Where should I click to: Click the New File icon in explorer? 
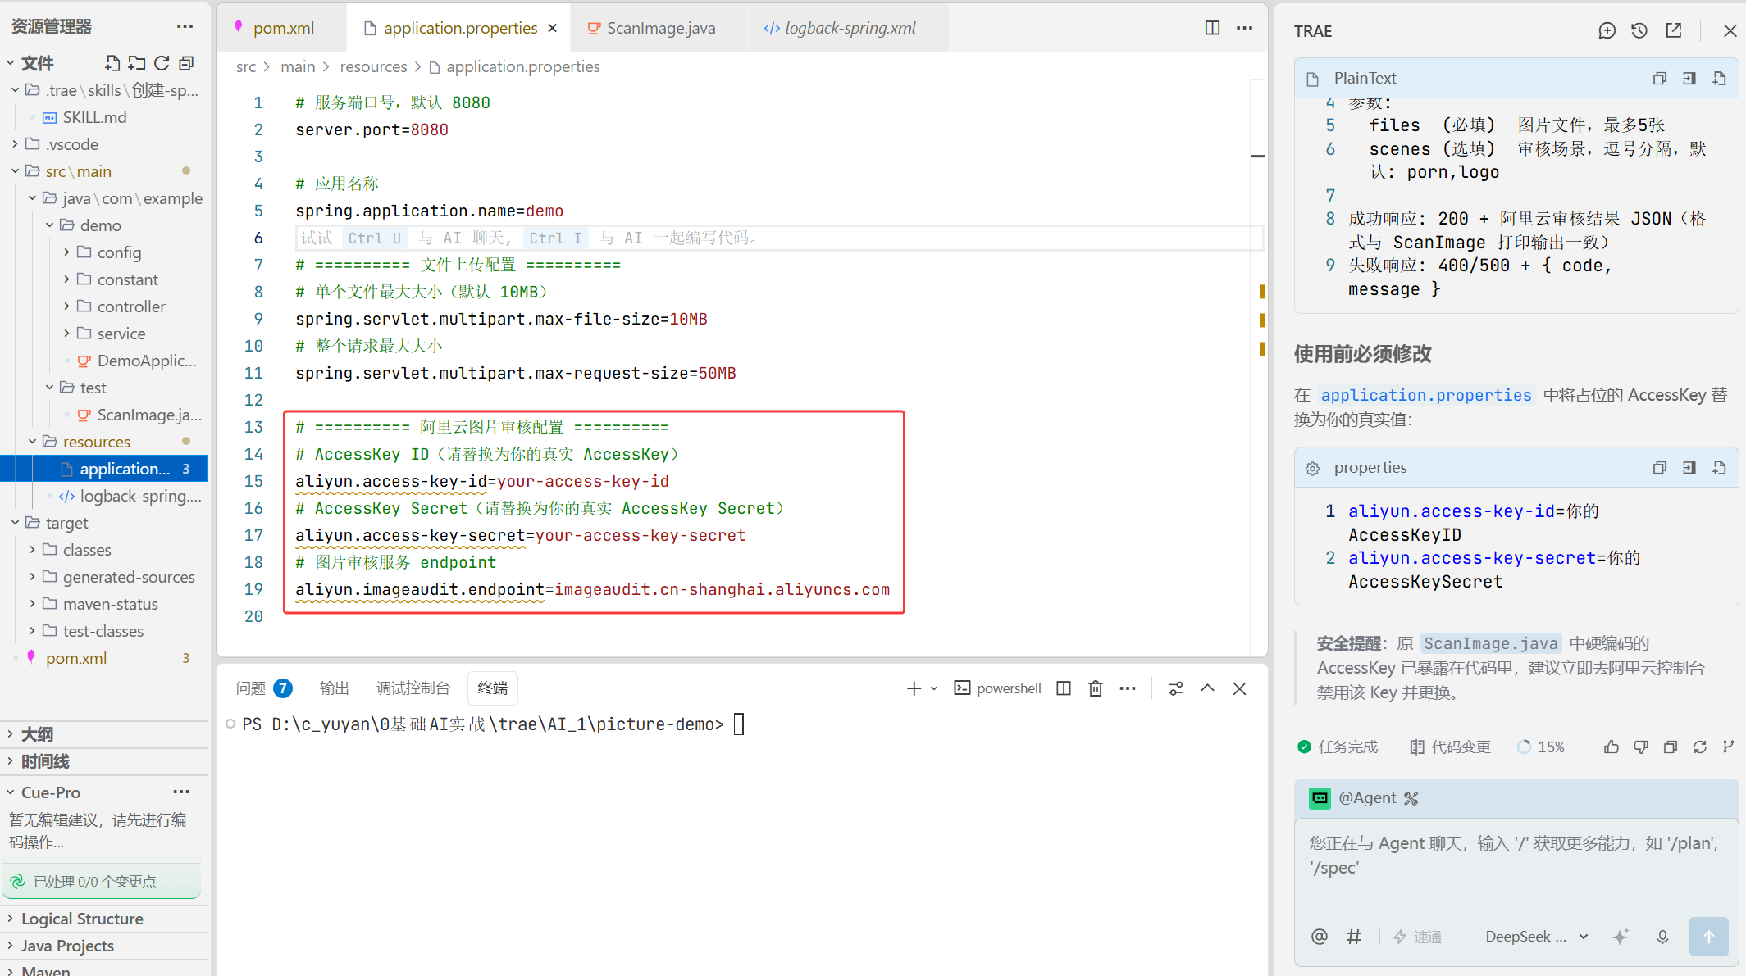[x=112, y=63]
